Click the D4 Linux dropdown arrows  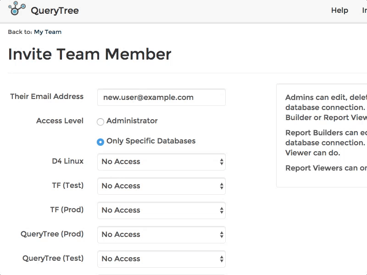point(222,162)
